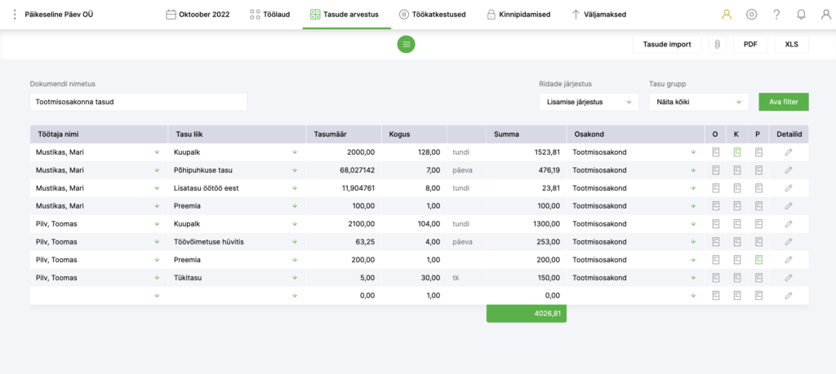This screenshot has width=836, height=374.
Task: Go to the Töölaud tab
Action: point(269,15)
